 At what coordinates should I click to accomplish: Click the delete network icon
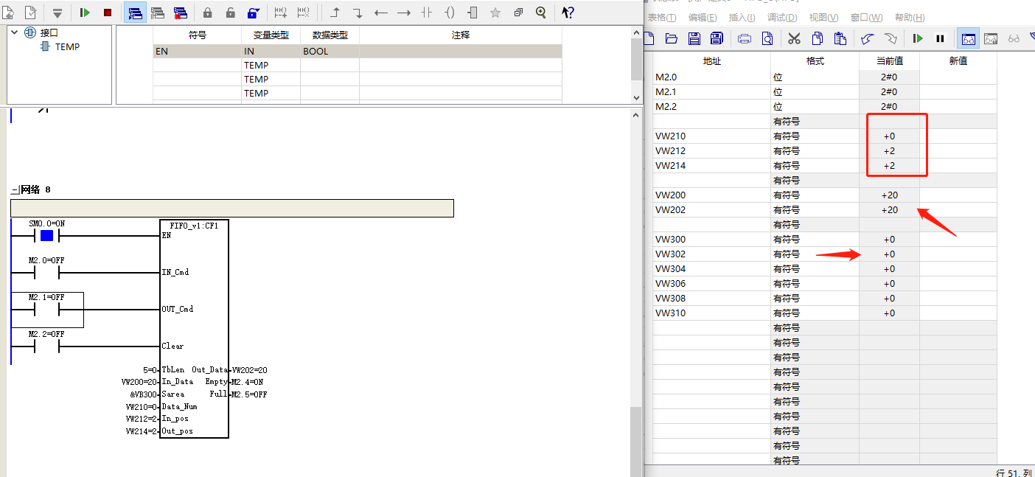[x=303, y=13]
